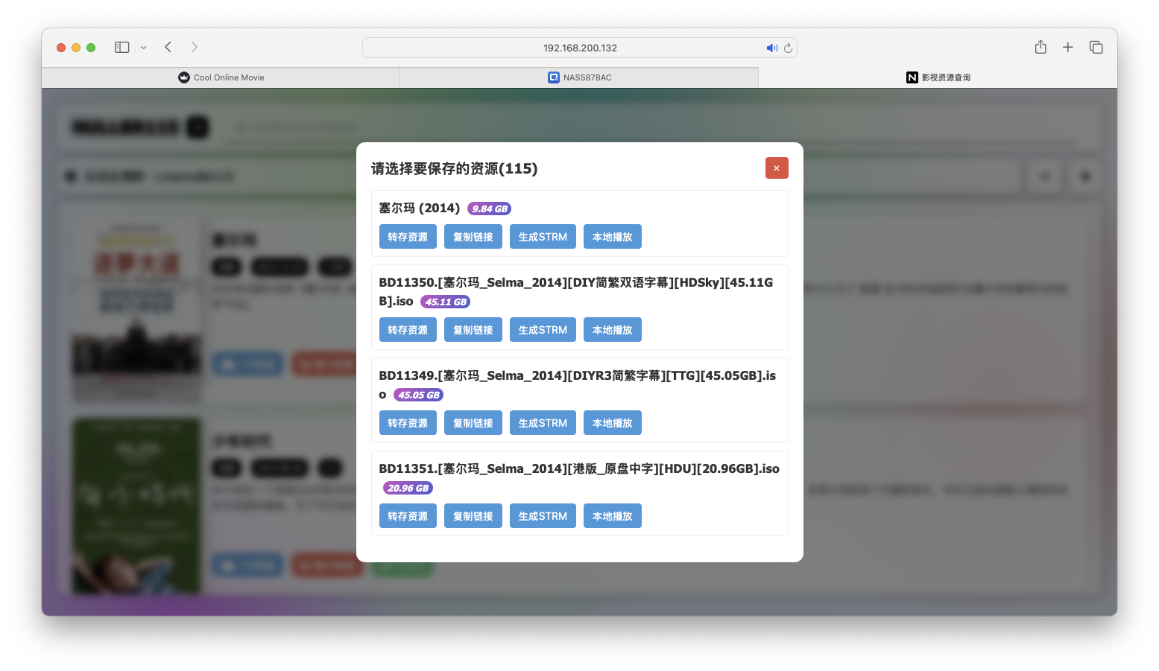Navigate back using the back arrow
1159x671 pixels.
pyautogui.click(x=168, y=47)
